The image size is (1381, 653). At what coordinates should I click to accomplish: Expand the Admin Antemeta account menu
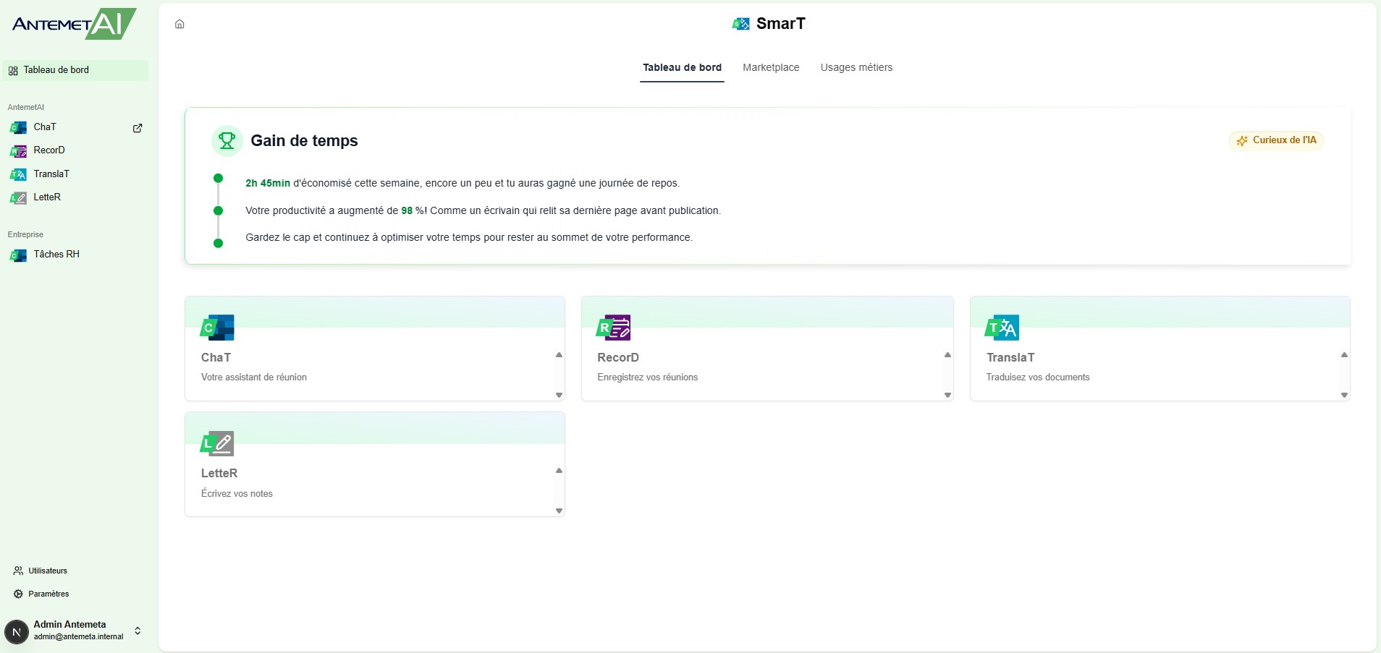tap(138, 631)
